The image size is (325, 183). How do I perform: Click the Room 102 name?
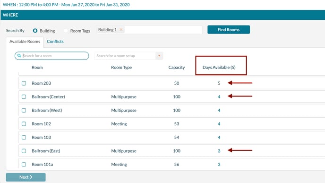click(x=41, y=124)
